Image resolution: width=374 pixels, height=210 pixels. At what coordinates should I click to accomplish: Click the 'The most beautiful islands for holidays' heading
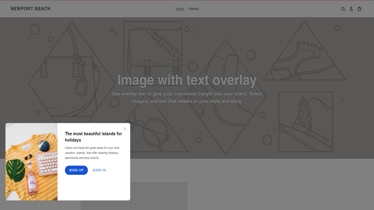[93, 137]
